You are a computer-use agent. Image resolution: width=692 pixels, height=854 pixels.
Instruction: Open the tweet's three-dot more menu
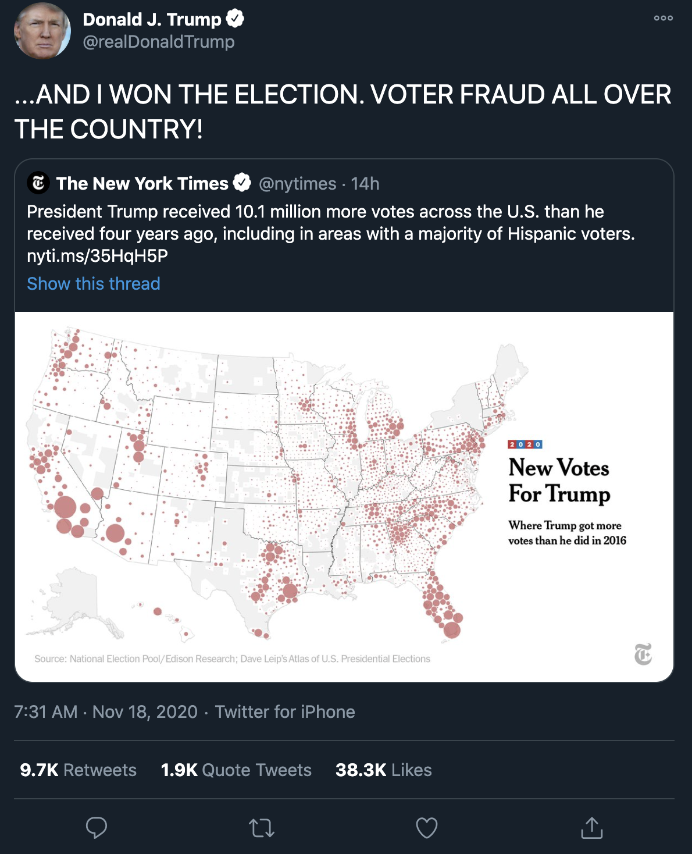[x=663, y=18]
